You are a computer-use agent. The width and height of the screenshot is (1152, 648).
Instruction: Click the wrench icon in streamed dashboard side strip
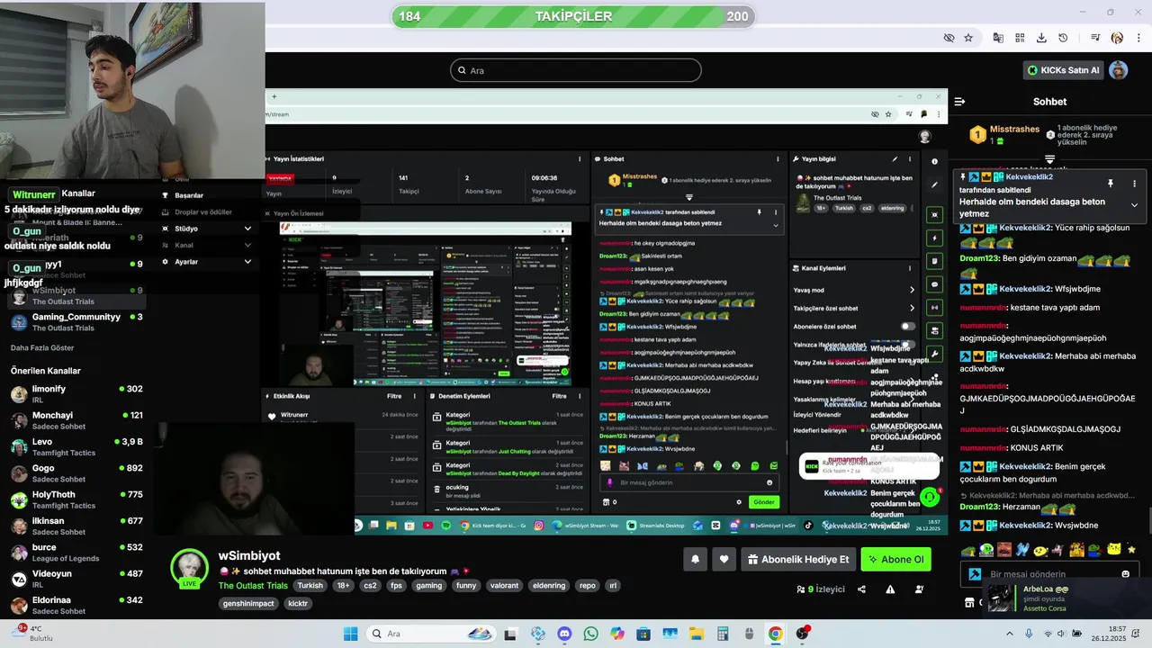tap(934, 354)
